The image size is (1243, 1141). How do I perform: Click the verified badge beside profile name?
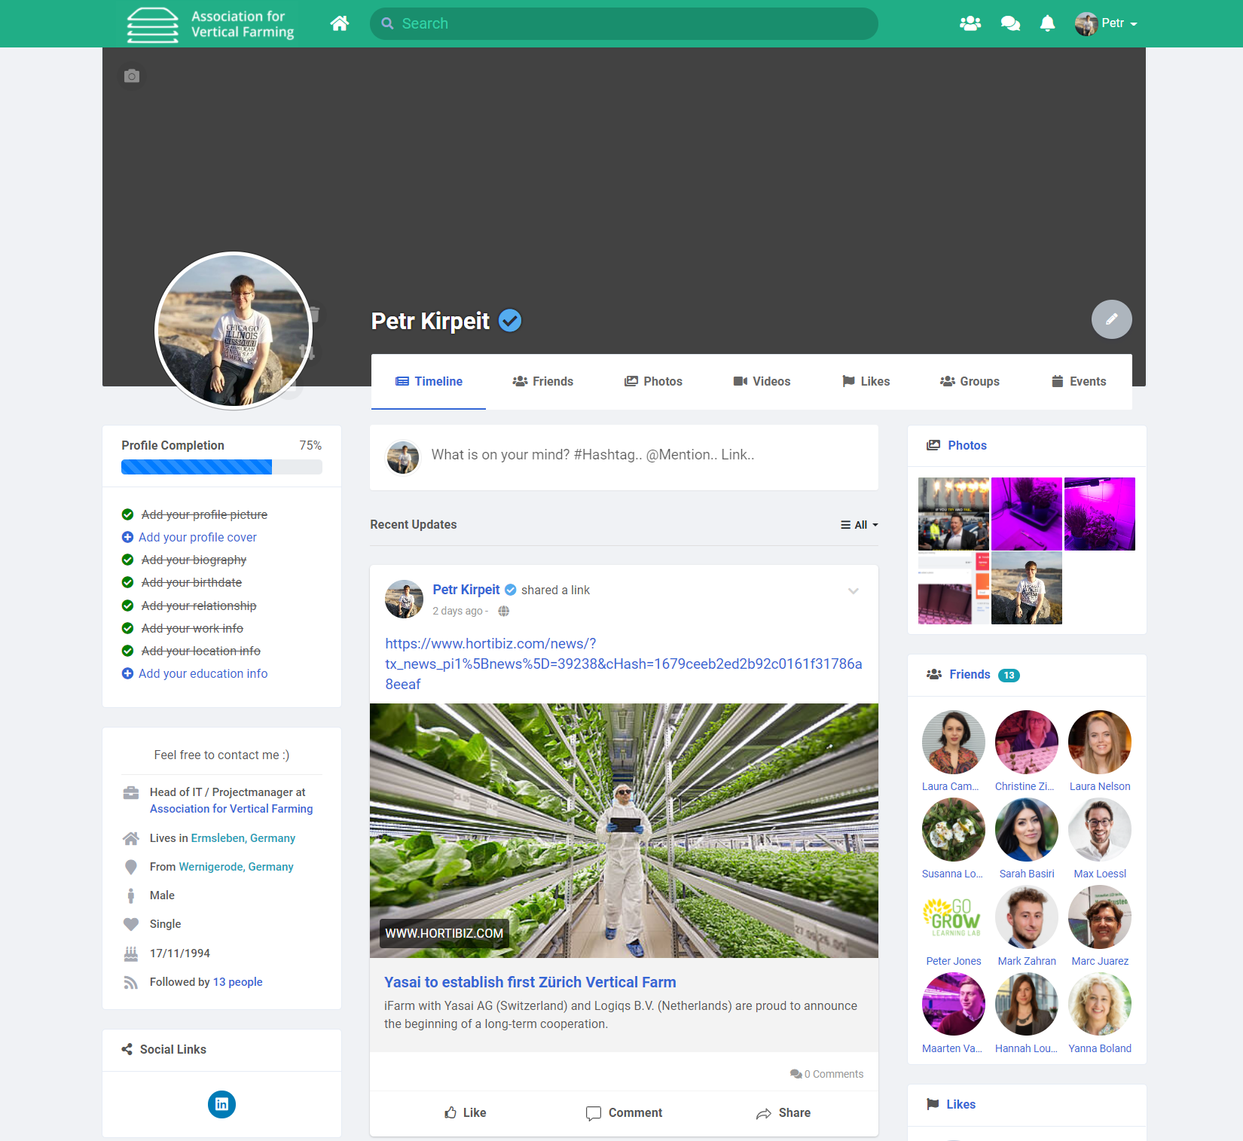point(510,321)
